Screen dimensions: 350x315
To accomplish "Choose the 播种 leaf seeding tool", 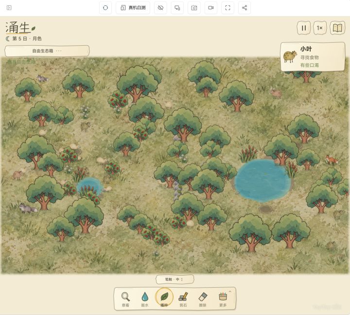I will [x=164, y=298].
